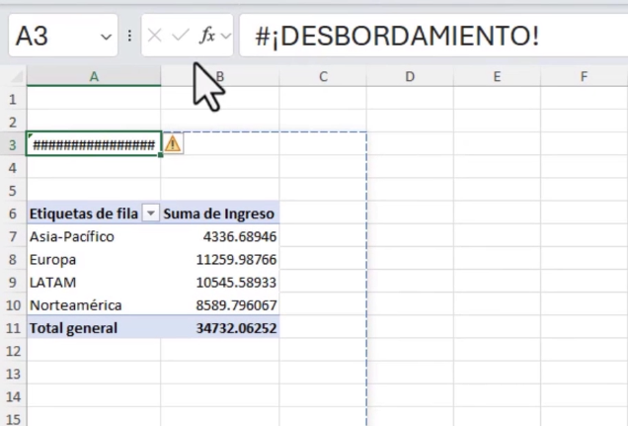Select row 9 header

13,282
